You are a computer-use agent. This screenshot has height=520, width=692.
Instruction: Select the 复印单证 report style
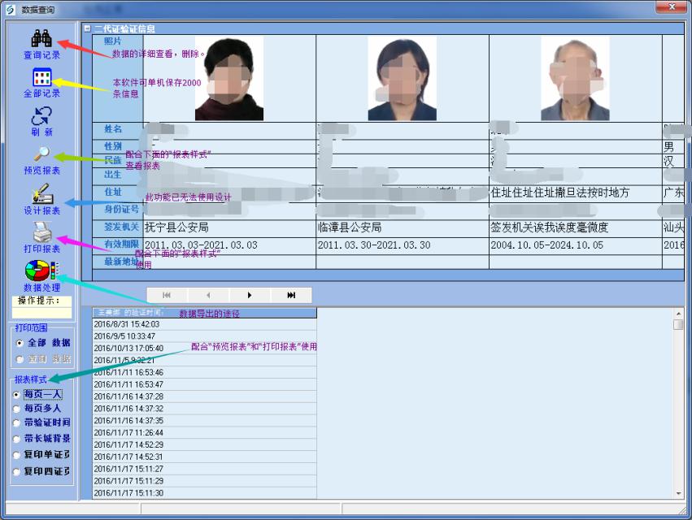(17, 454)
